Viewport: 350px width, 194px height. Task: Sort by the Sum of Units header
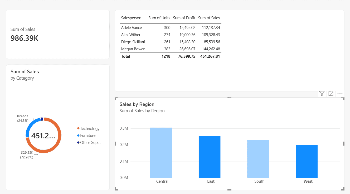(x=159, y=18)
